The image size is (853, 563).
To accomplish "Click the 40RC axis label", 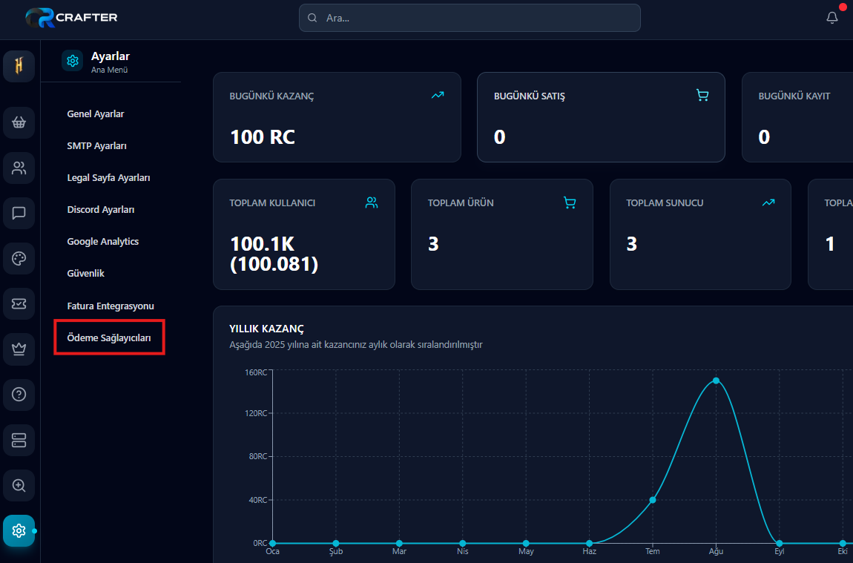I will pos(258,500).
